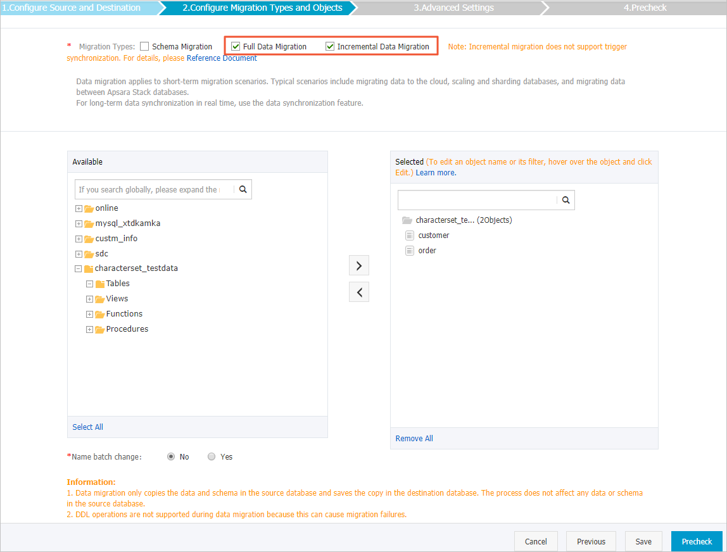
Task: Select Yes for Name batch change
Action: tap(212, 456)
